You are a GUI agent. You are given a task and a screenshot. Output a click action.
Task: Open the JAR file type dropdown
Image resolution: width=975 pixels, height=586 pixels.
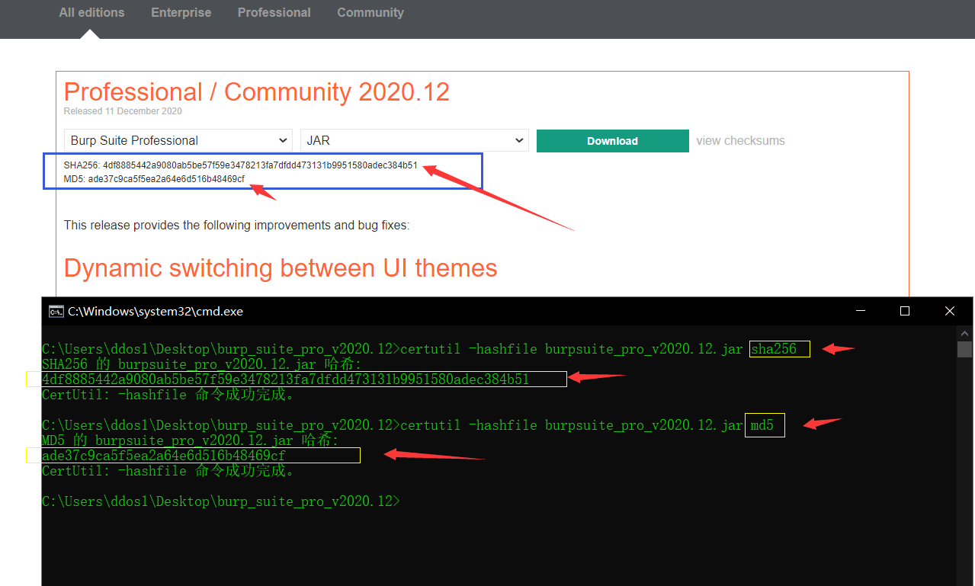415,140
